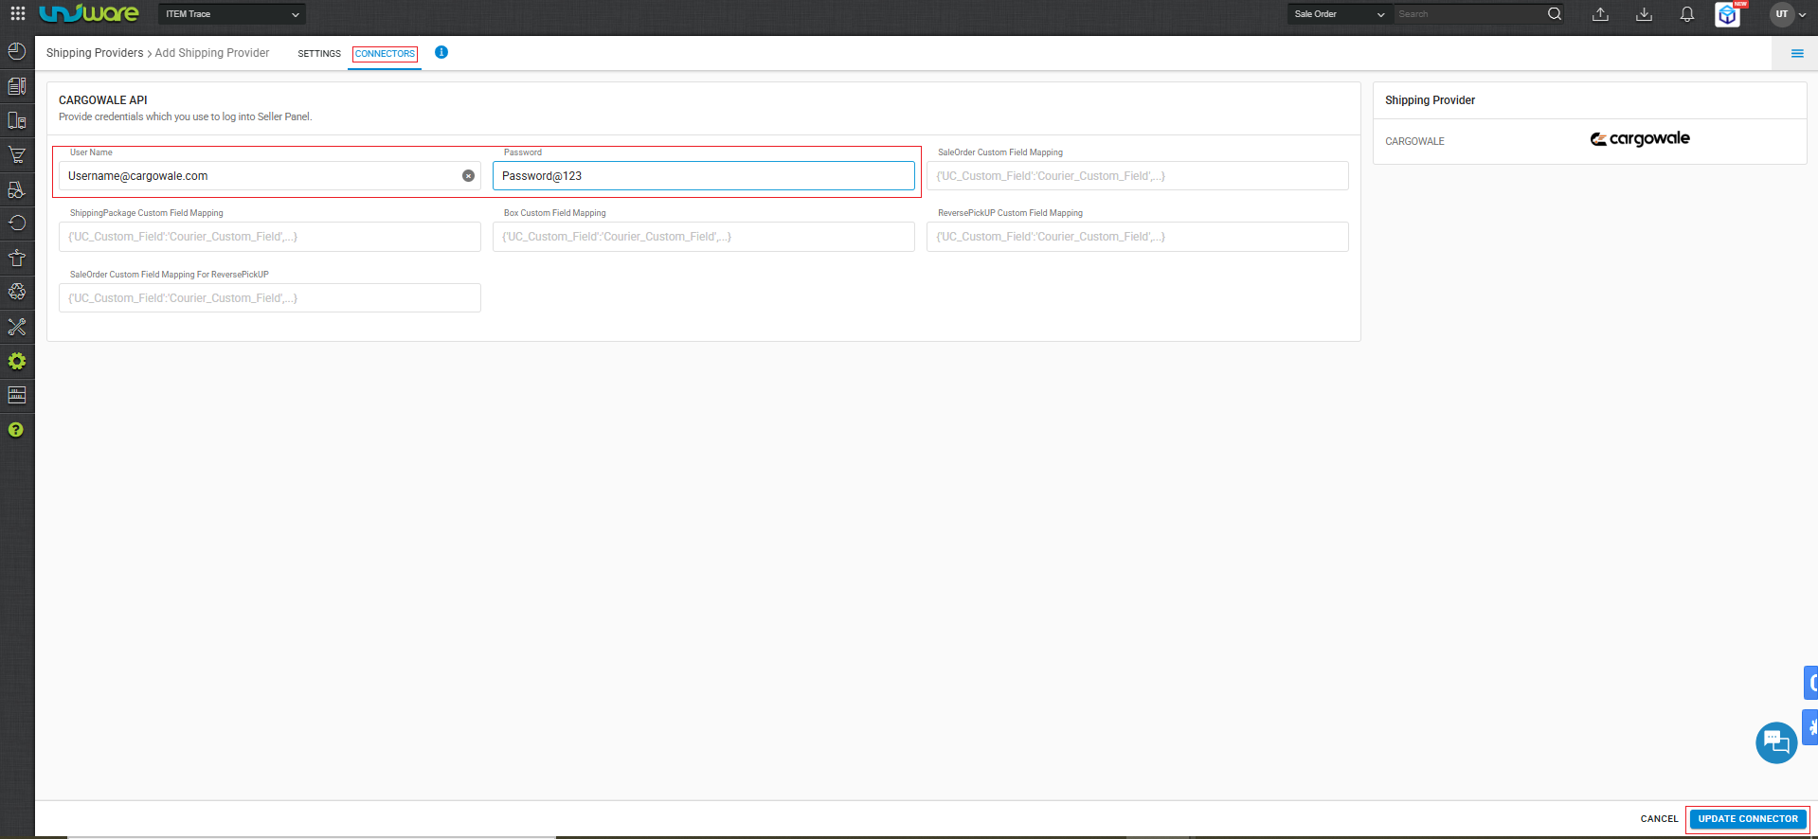
Task: Click the Uniware logo
Action: click(x=89, y=13)
